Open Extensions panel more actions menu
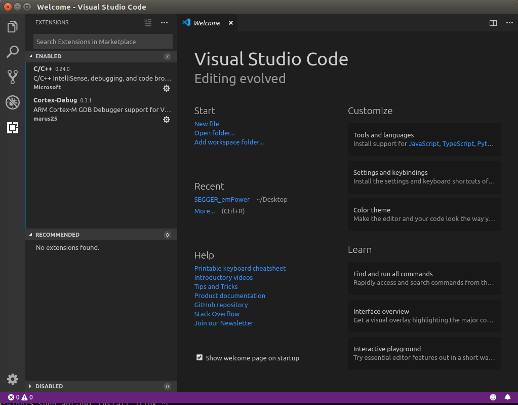Viewport: 518px width, 405px height. 164,23
